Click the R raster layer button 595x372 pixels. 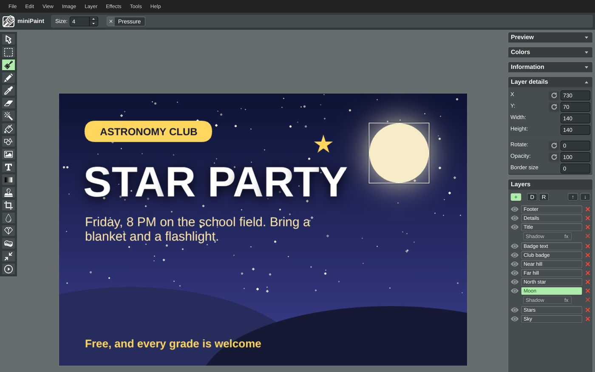544,197
